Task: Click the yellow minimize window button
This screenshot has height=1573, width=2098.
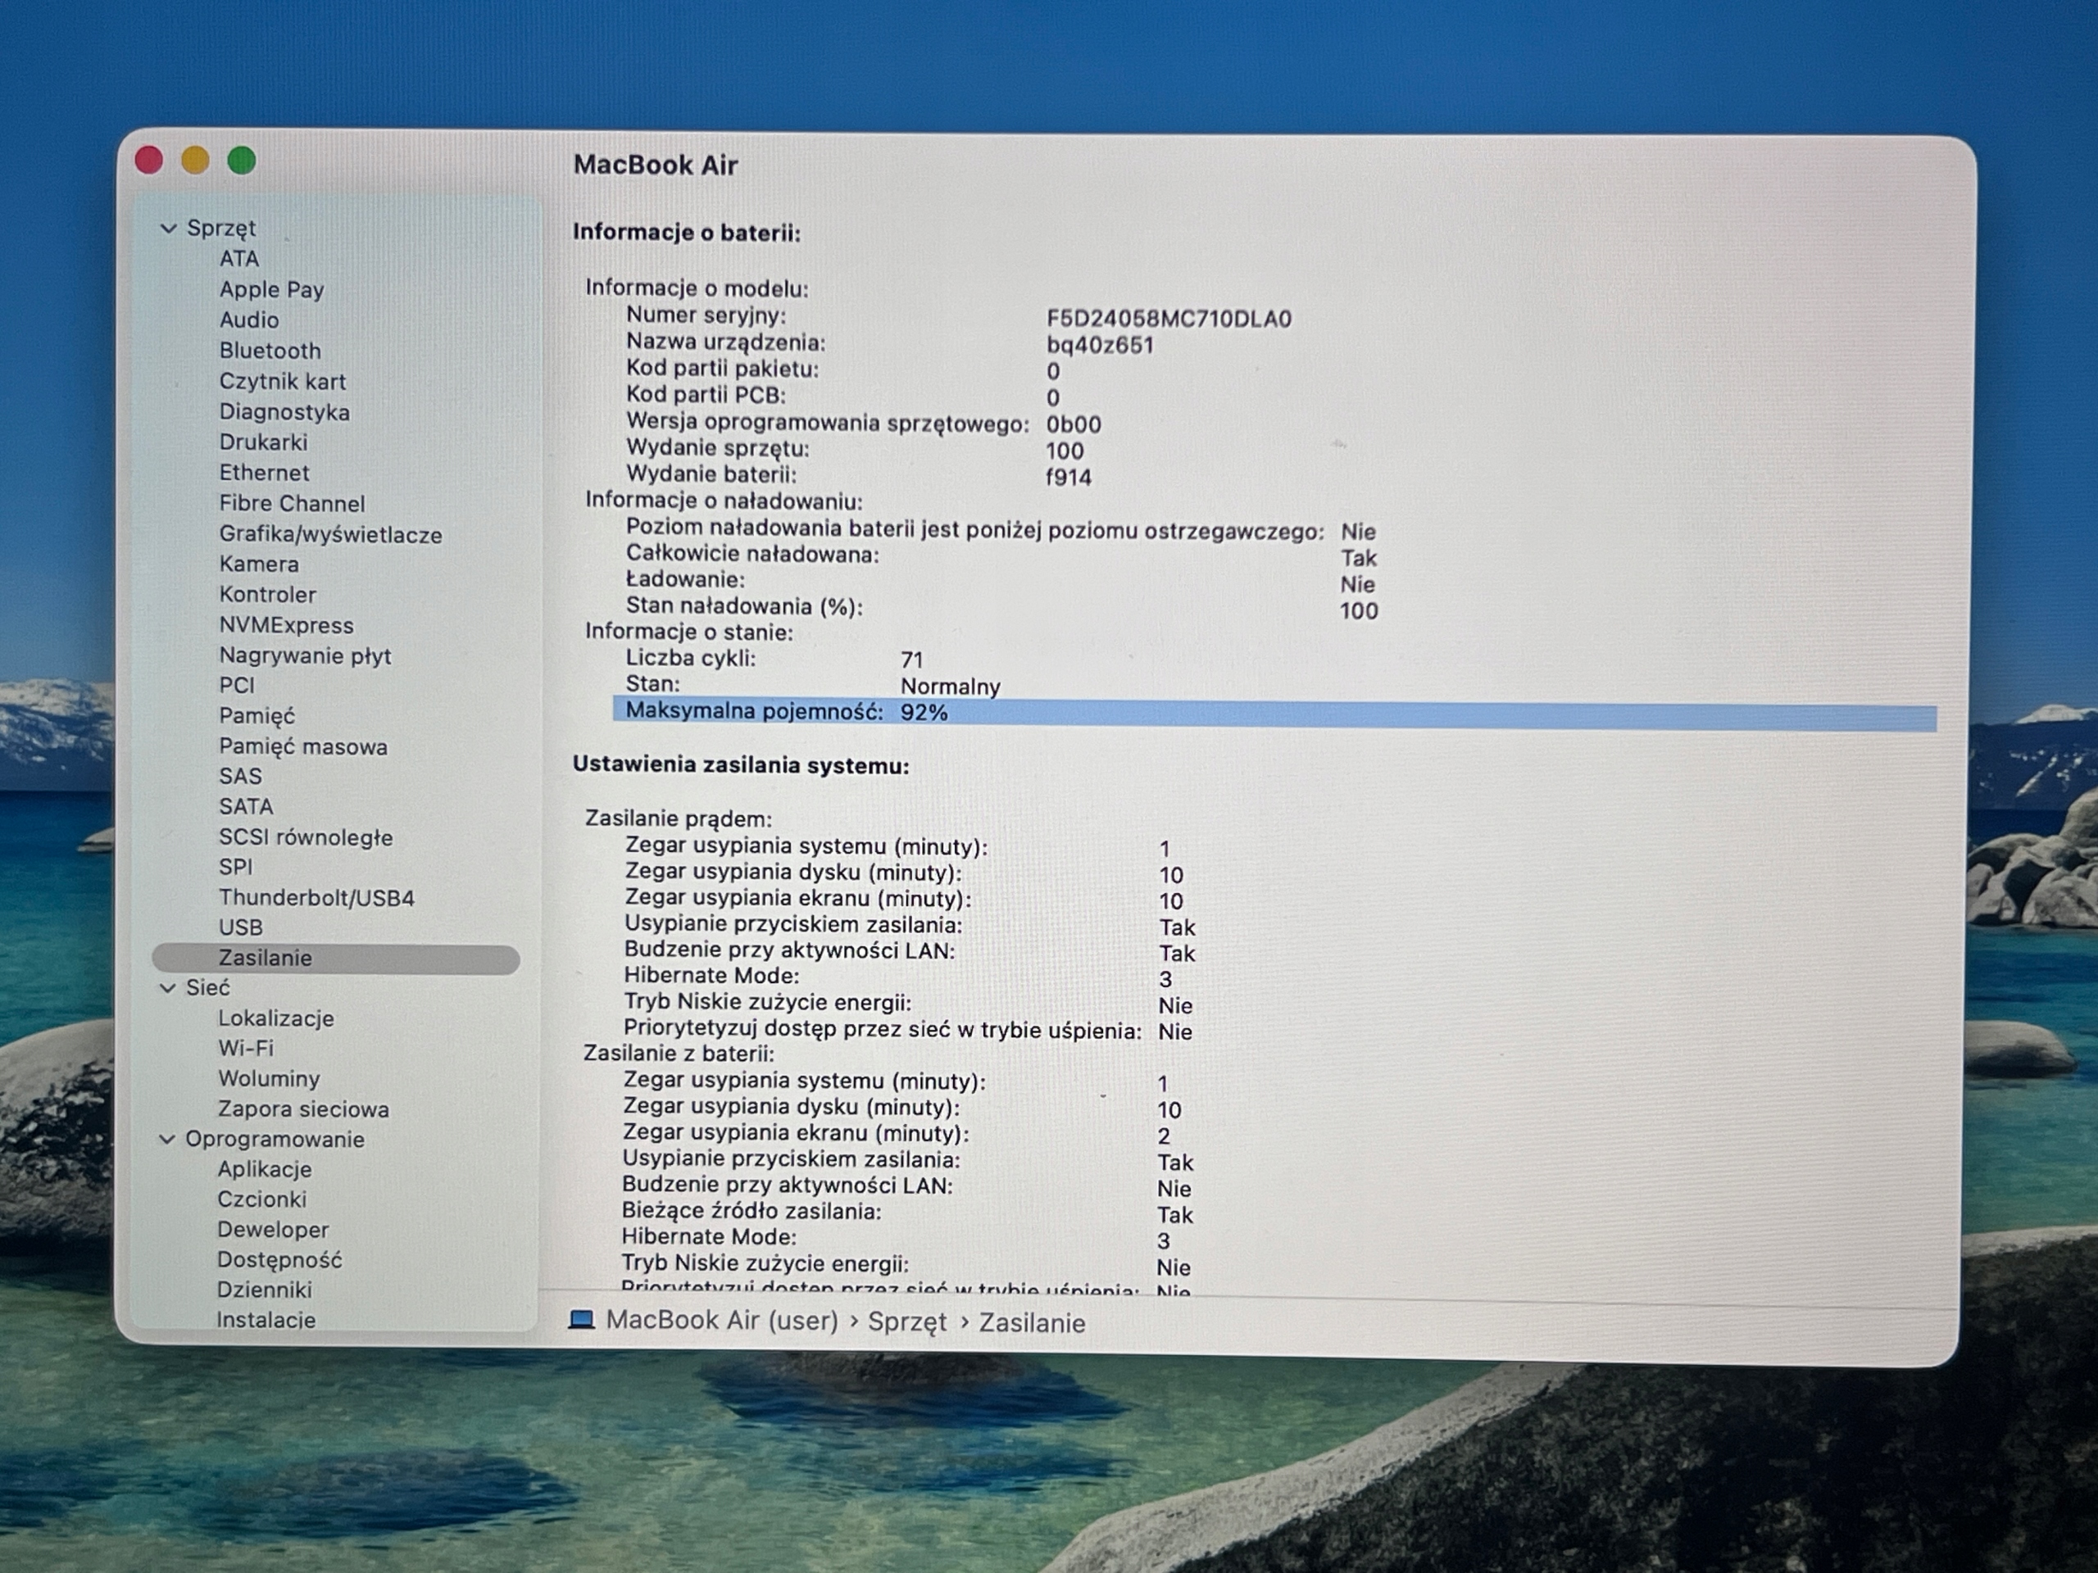Action: click(195, 161)
